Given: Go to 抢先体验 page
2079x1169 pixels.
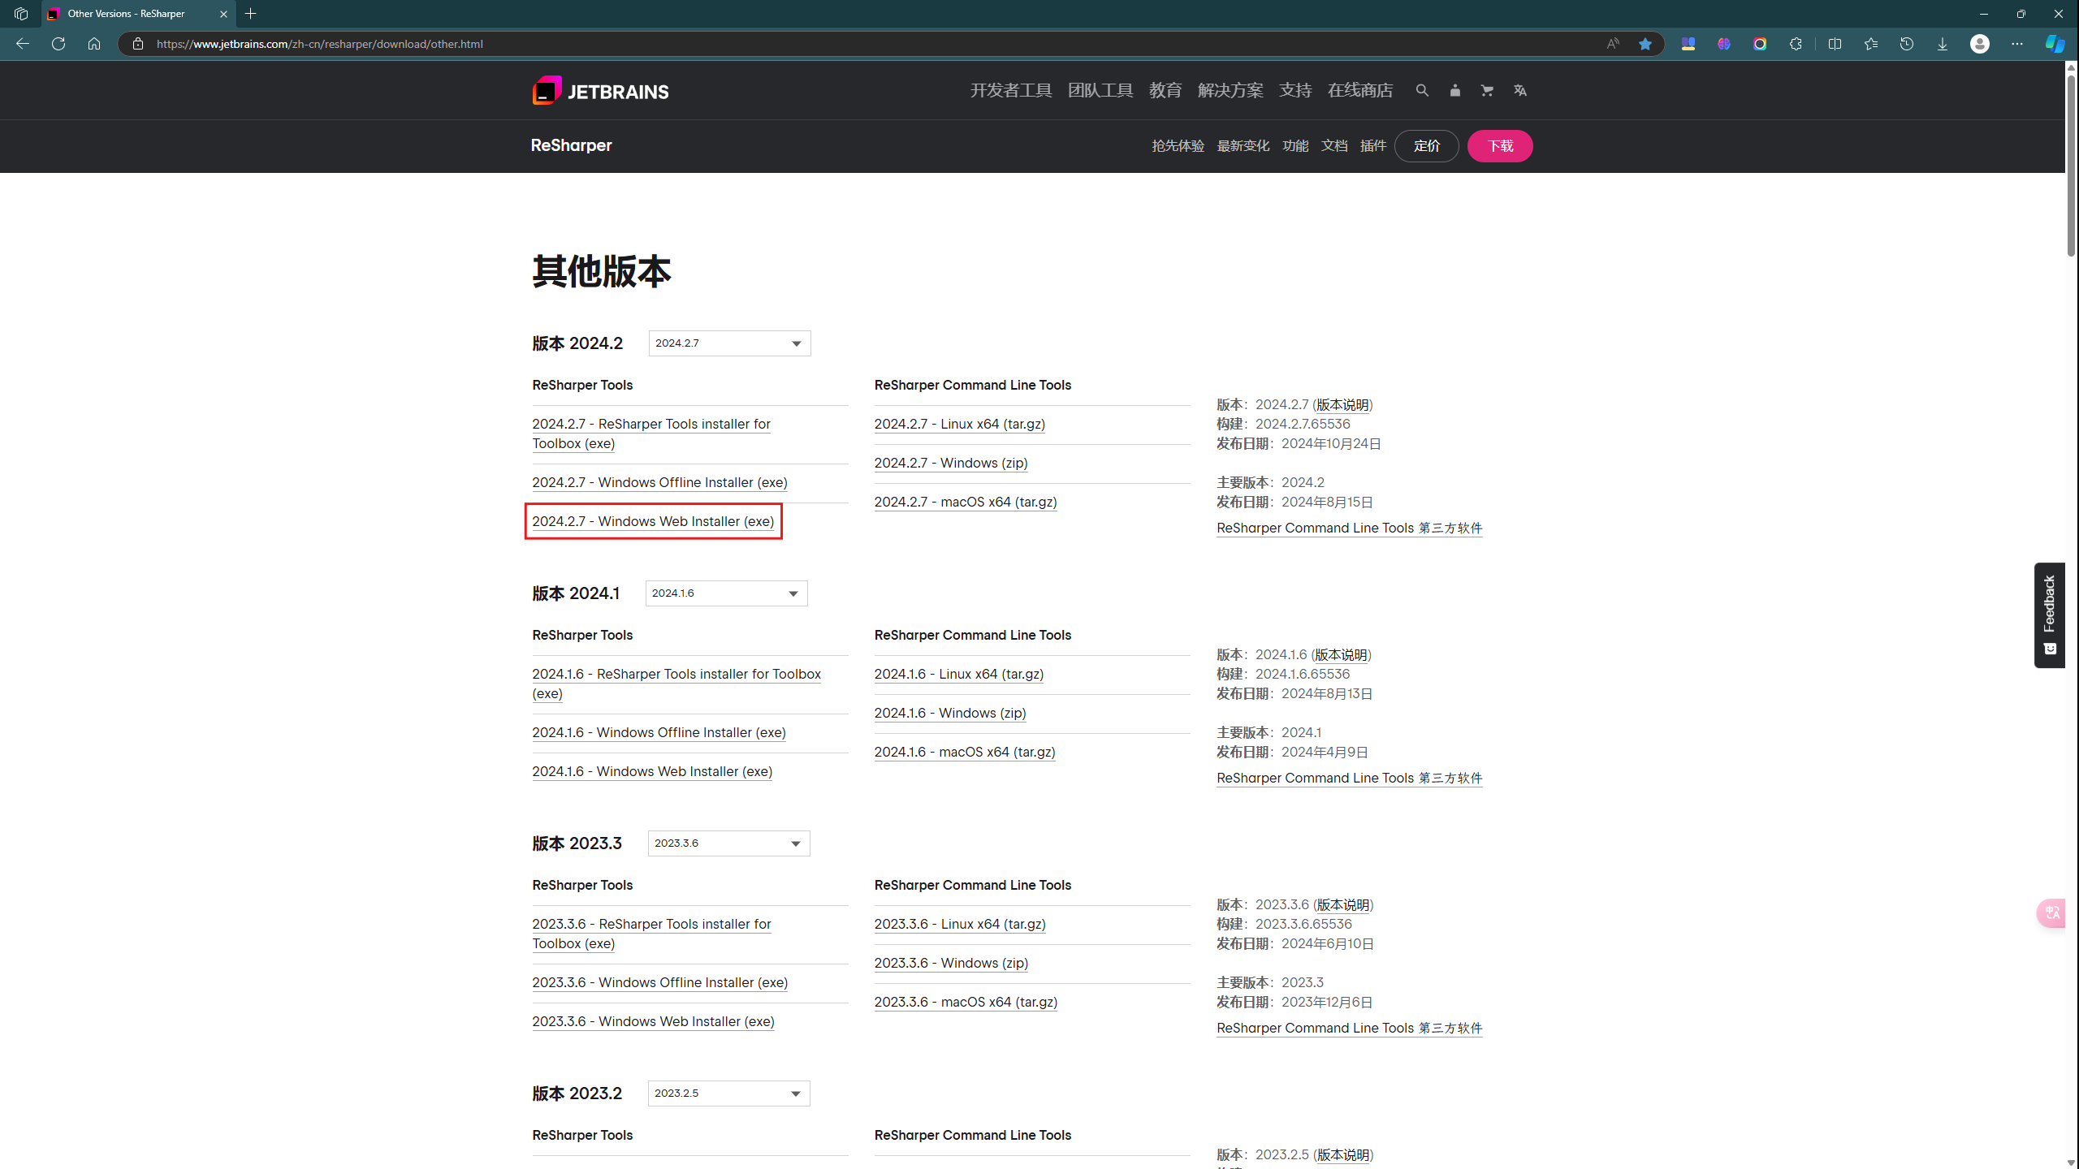Looking at the screenshot, I should 1178,146.
